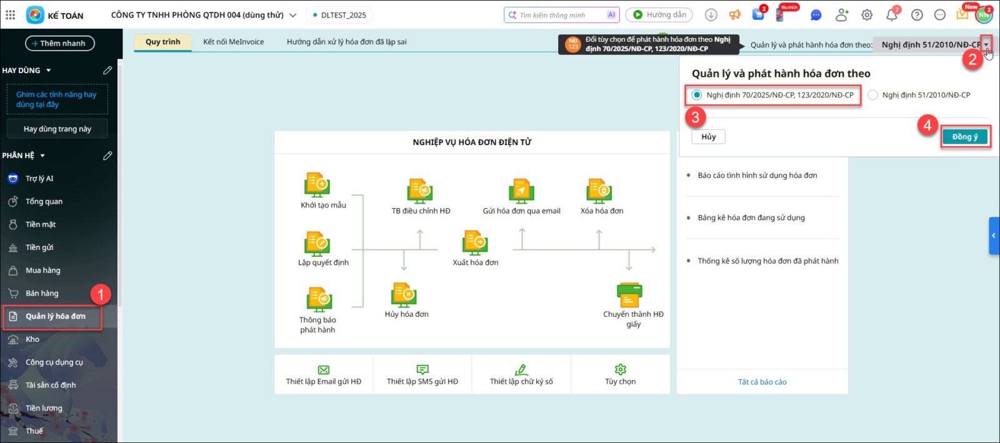Expand the Nghị định 51/2010 dropdown arrow
This screenshot has height=443, width=1000.
986,44
